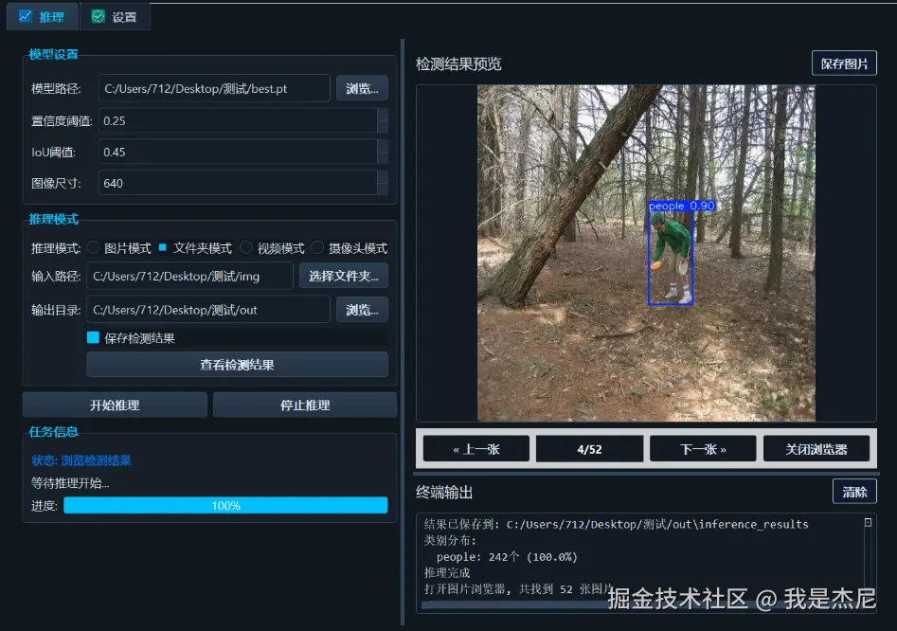The width and height of the screenshot is (897, 631).
Task: Close the browser with 关闭浏览器
Action: [x=816, y=448]
